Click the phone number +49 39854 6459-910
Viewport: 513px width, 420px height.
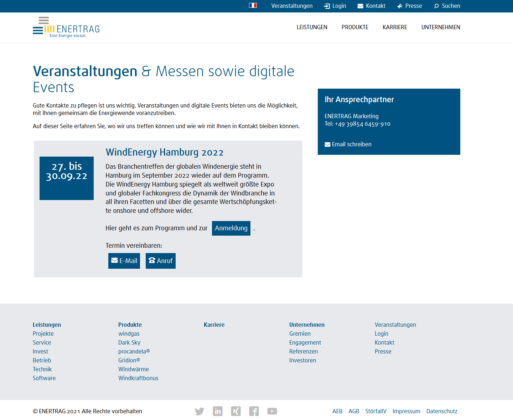pos(363,124)
